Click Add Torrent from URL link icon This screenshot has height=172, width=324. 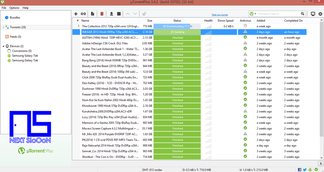(x=83, y=14)
